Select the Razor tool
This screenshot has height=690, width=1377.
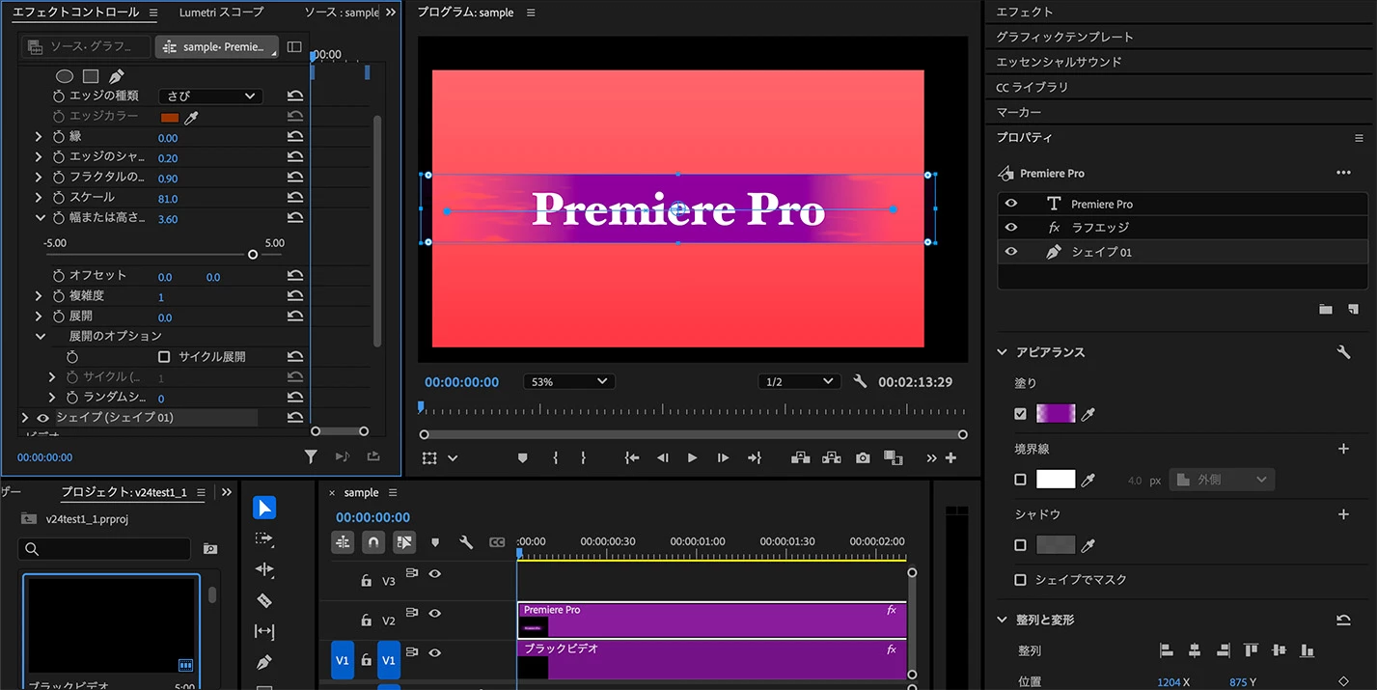click(x=264, y=600)
